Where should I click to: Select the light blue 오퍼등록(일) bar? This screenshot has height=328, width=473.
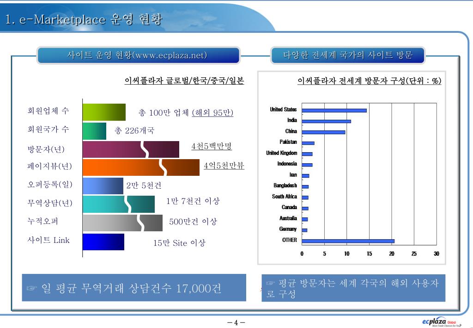[x=103, y=186]
